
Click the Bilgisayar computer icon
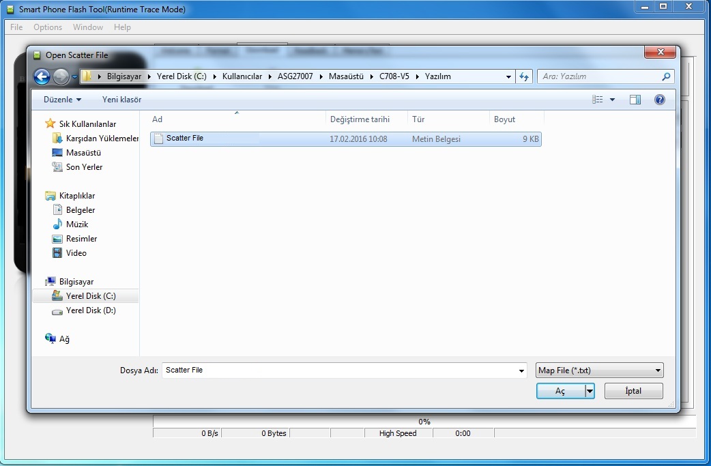click(x=50, y=282)
